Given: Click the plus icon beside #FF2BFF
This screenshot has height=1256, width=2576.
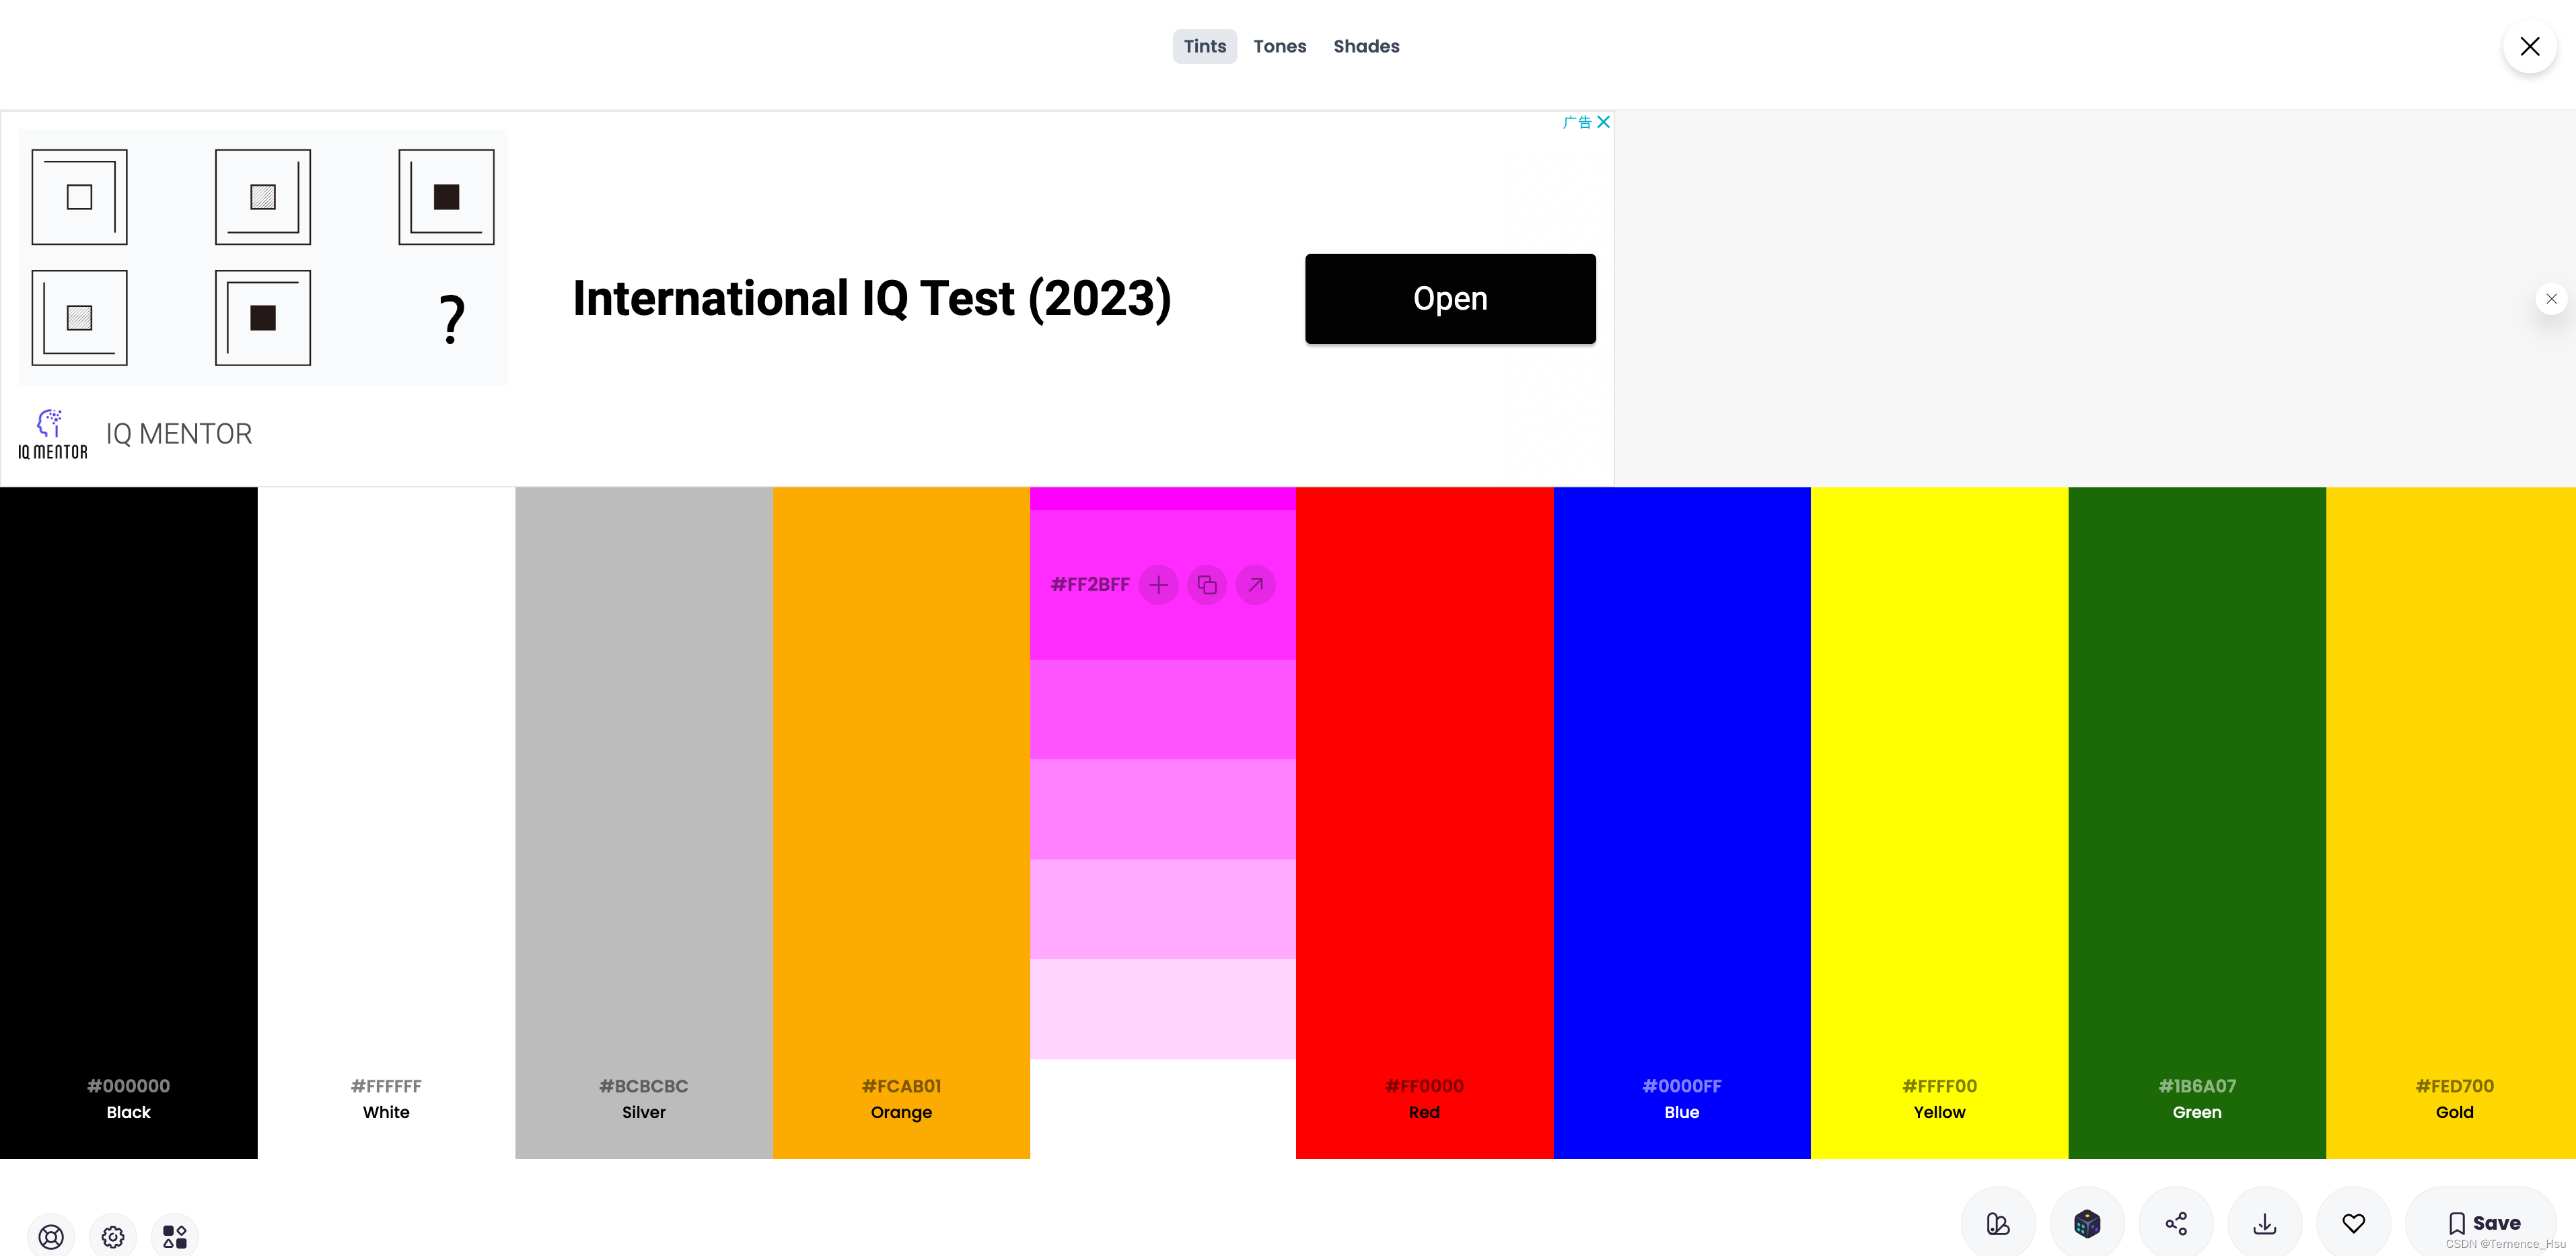Looking at the screenshot, I should pyautogui.click(x=1158, y=585).
